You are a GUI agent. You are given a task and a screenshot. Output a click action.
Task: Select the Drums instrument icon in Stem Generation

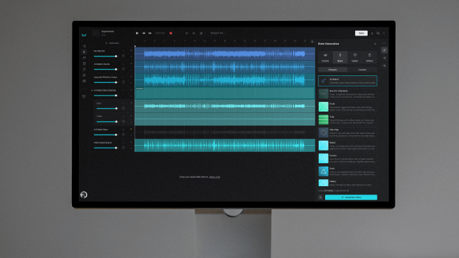click(325, 57)
